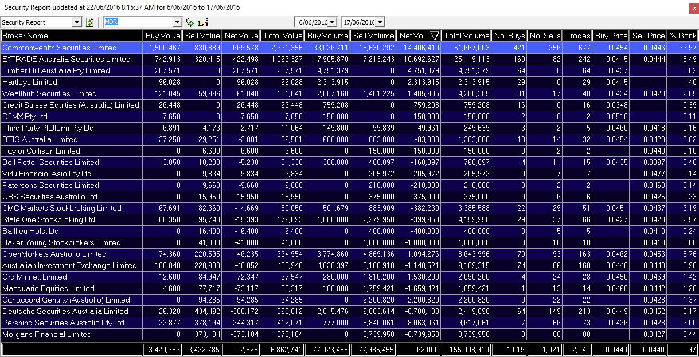Select Morgans Financial Limited row

coord(349,334)
